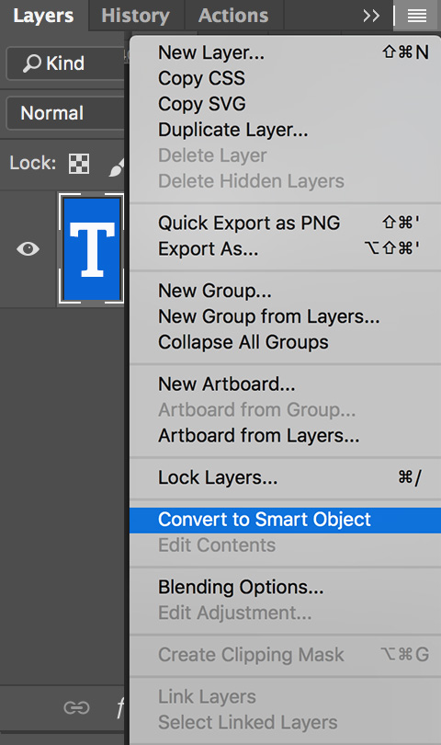Image resolution: width=441 pixels, height=745 pixels.
Task: Click the lock image pixels brush icon
Action: pyautogui.click(x=117, y=166)
